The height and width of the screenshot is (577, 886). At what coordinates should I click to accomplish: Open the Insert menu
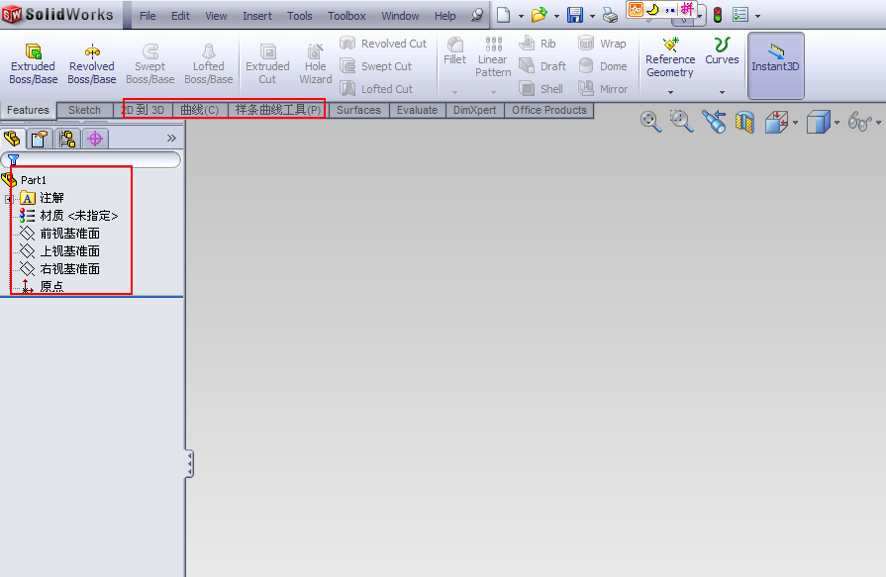pos(257,16)
